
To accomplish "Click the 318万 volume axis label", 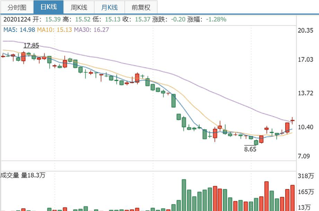I will pos(306,176).
